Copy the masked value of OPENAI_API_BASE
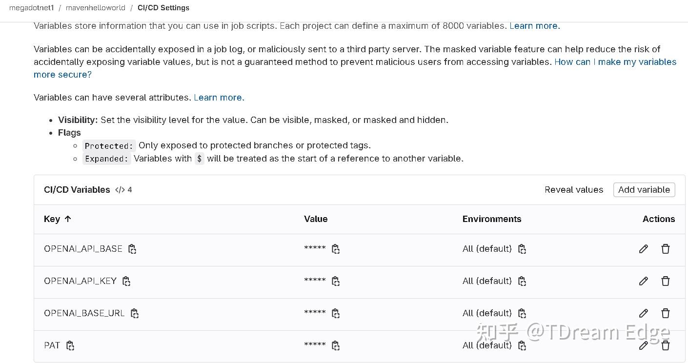688x363 pixels. (336, 249)
